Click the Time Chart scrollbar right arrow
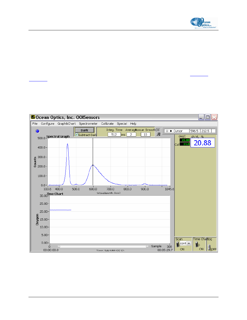The width and height of the screenshot is (247, 320). pos(147,247)
